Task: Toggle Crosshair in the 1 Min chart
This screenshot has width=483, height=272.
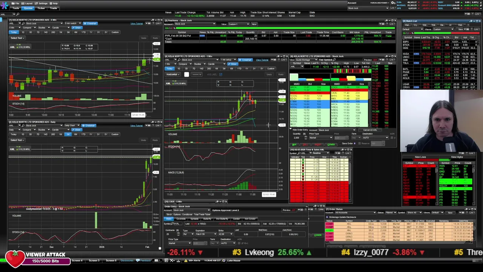Action: [245, 60]
